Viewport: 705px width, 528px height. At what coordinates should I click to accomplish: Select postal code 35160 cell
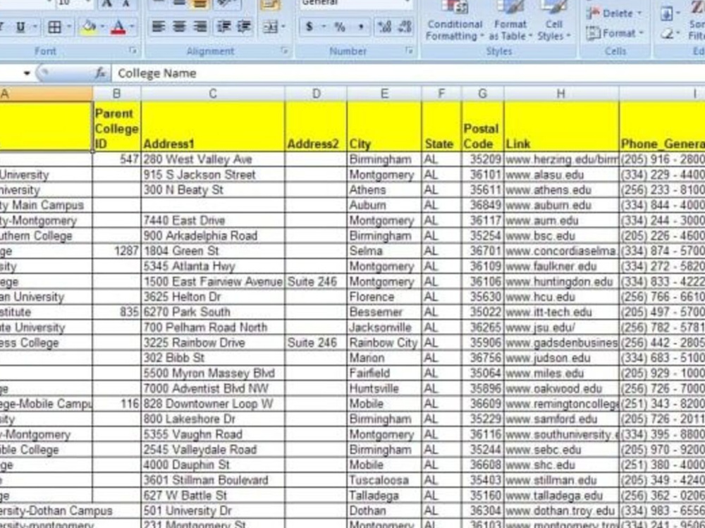point(482,495)
